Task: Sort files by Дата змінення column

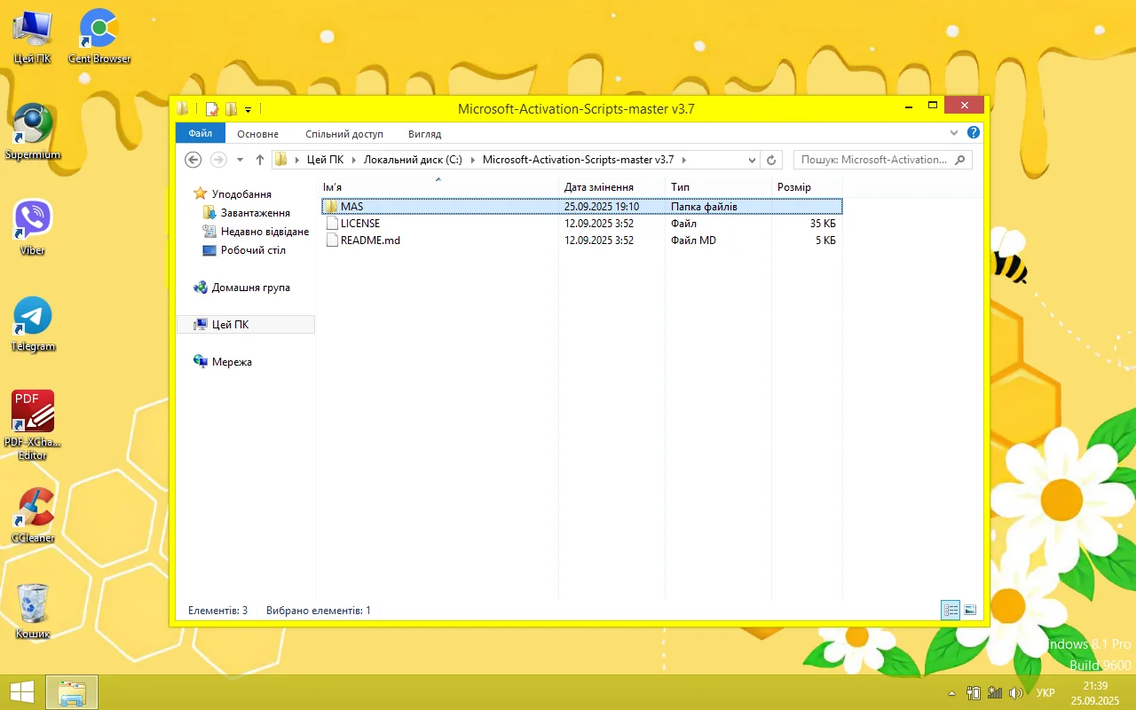Action: coord(599,187)
